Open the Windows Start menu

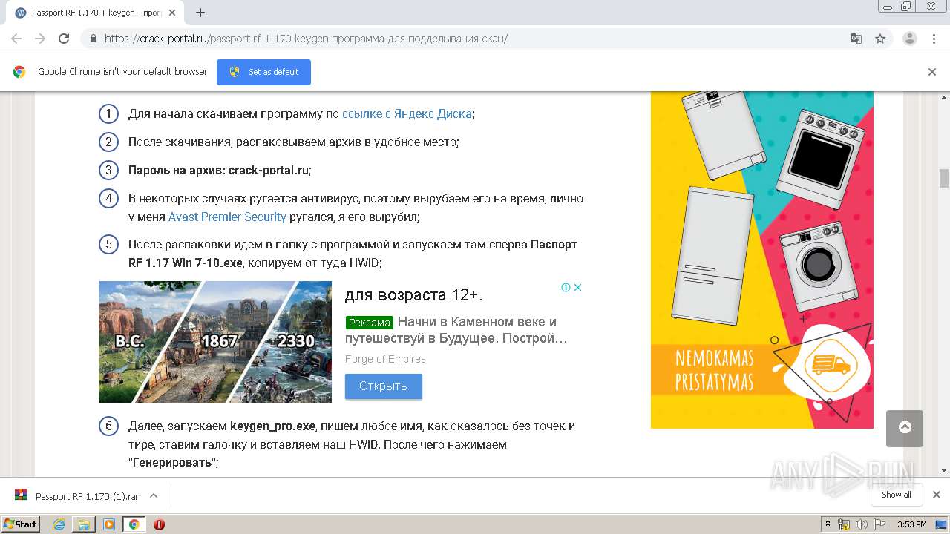[x=21, y=524]
